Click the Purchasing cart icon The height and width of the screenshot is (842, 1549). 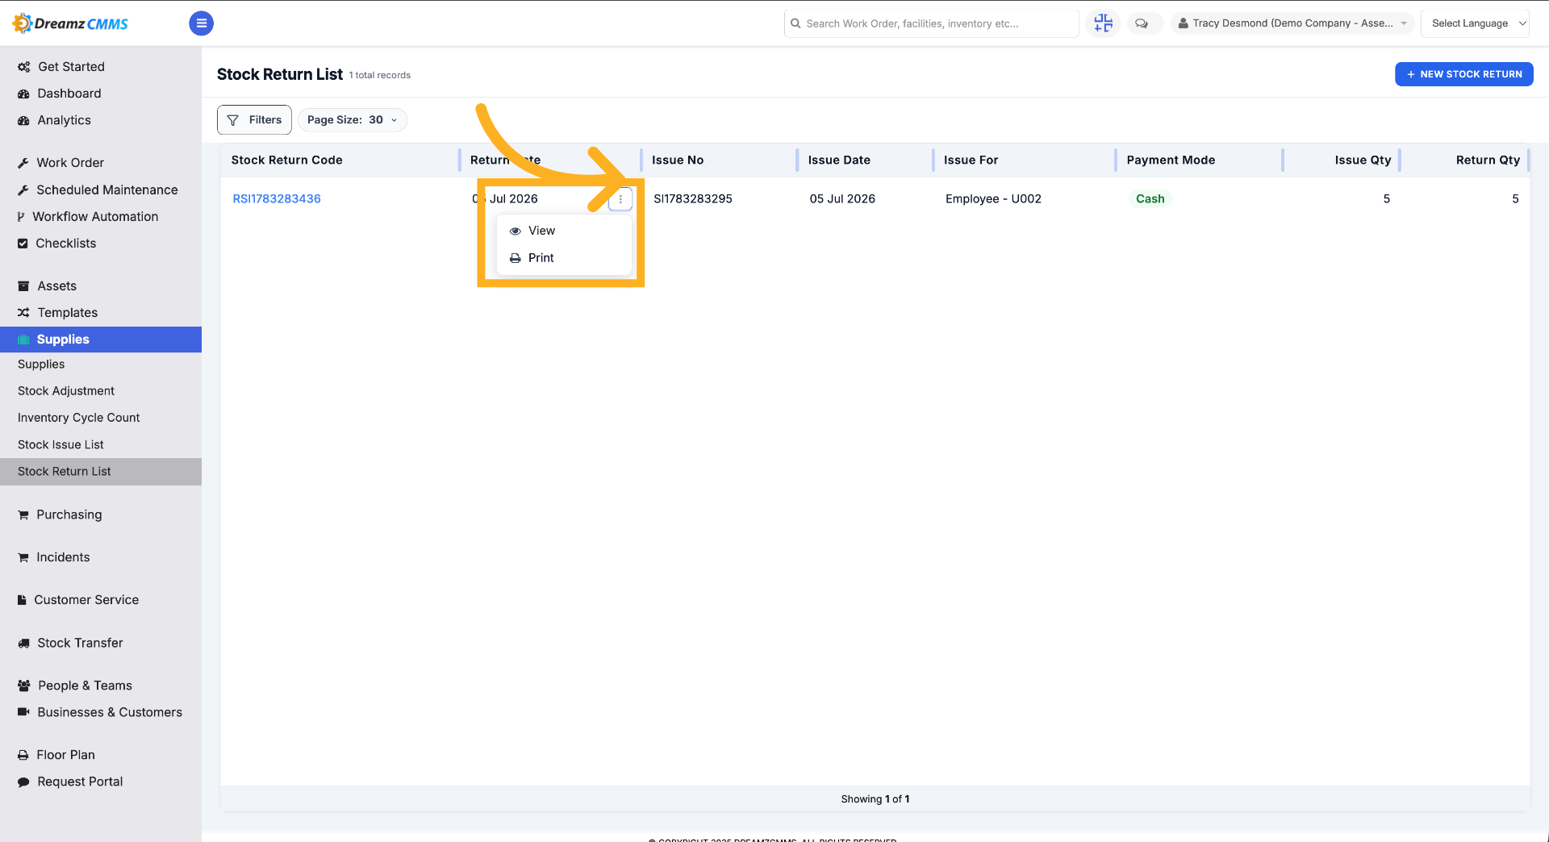click(23, 515)
